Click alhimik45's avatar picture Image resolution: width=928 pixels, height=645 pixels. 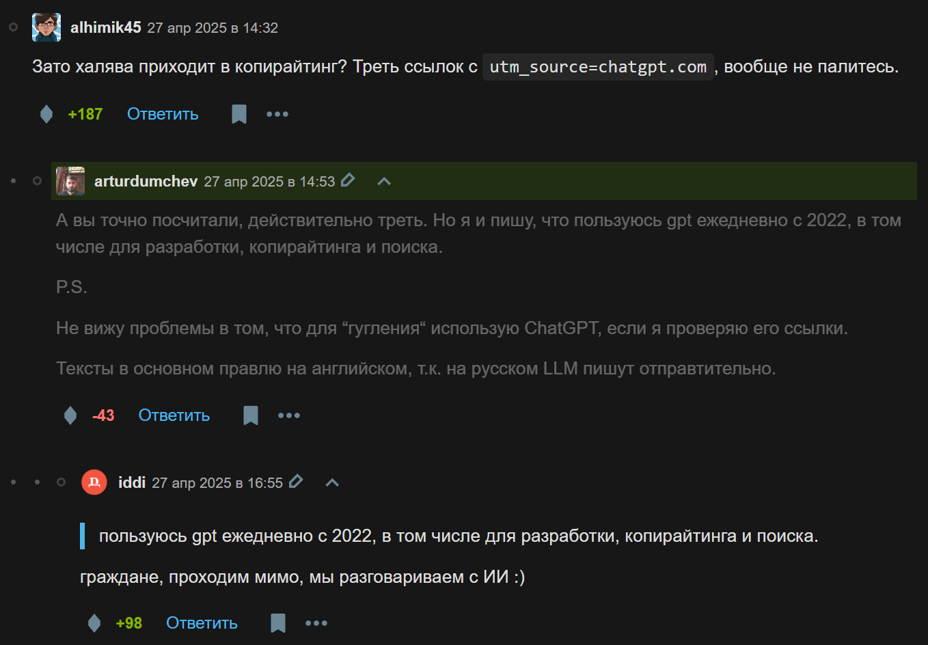tap(46, 27)
